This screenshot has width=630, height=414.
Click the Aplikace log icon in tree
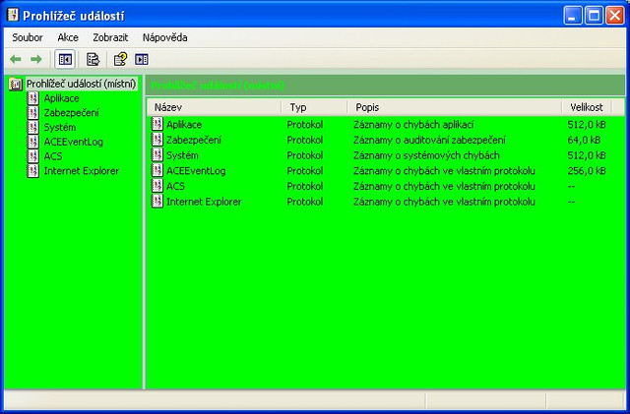click(x=32, y=98)
